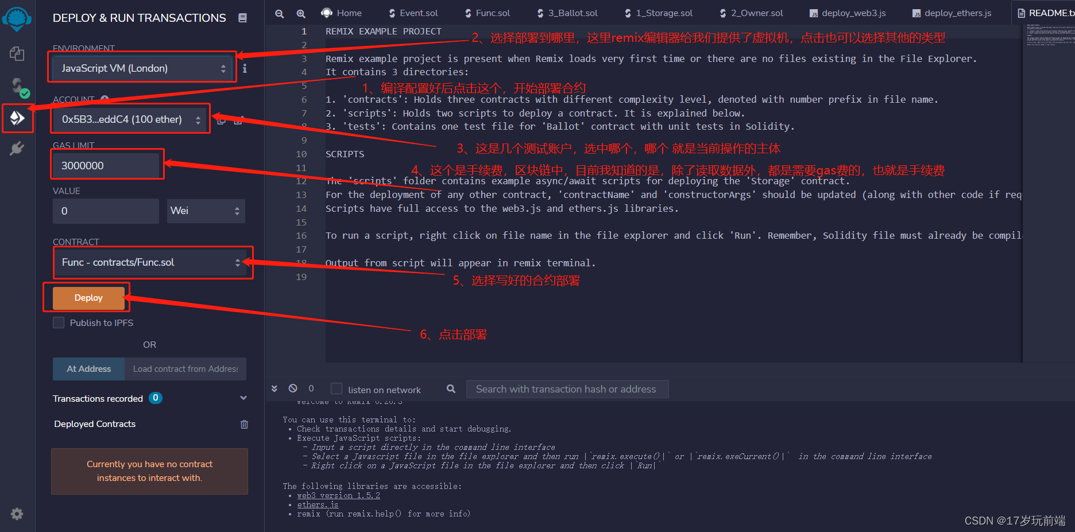Open the account 0x5B3...eddC4 dropdown
This screenshot has width=1075, height=532.
[130, 119]
